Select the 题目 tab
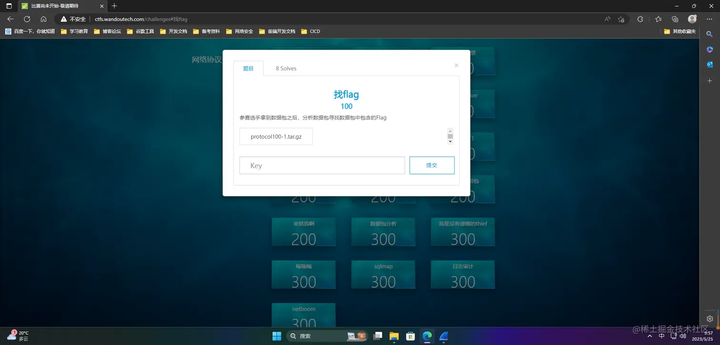This screenshot has height=345, width=720. pyautogui.click(x=248, y=68)
